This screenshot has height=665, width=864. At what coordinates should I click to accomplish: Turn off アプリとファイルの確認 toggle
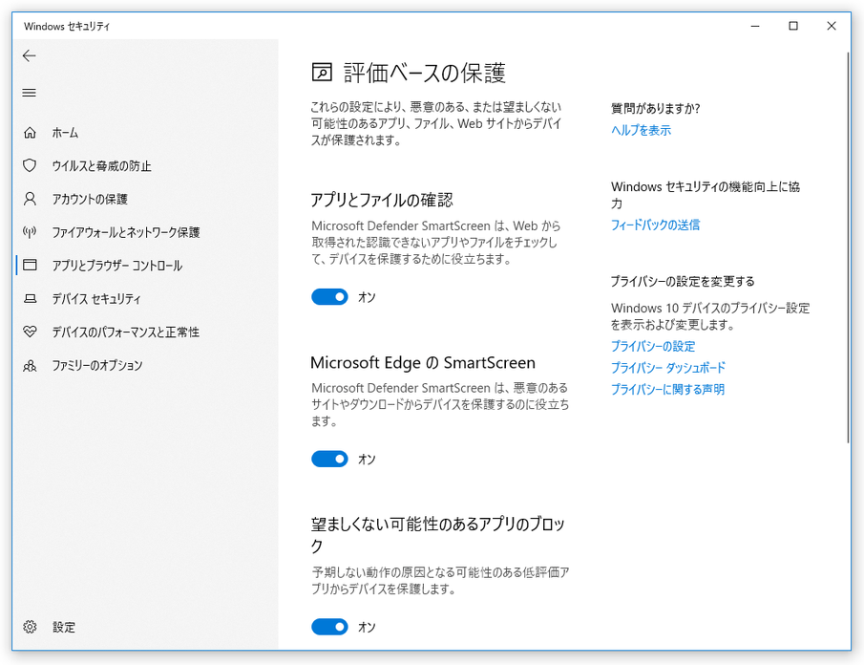[329, 297]
